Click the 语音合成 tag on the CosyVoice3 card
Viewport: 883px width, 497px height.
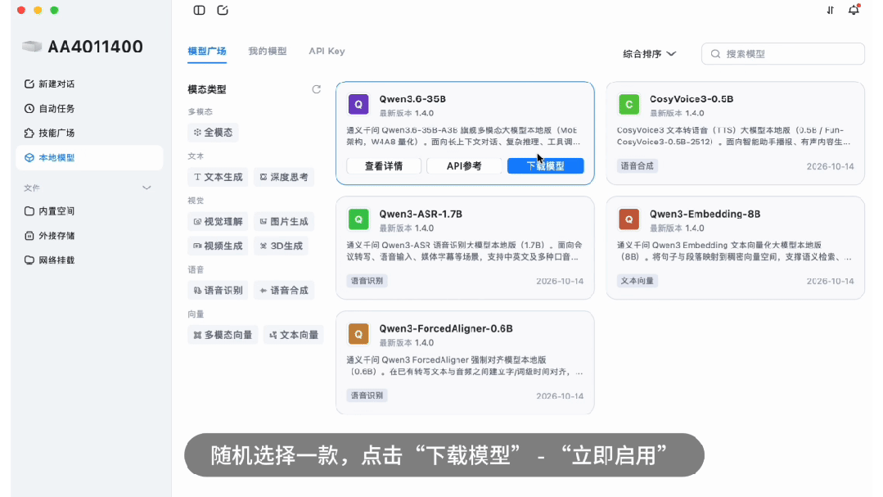(637, 165)
